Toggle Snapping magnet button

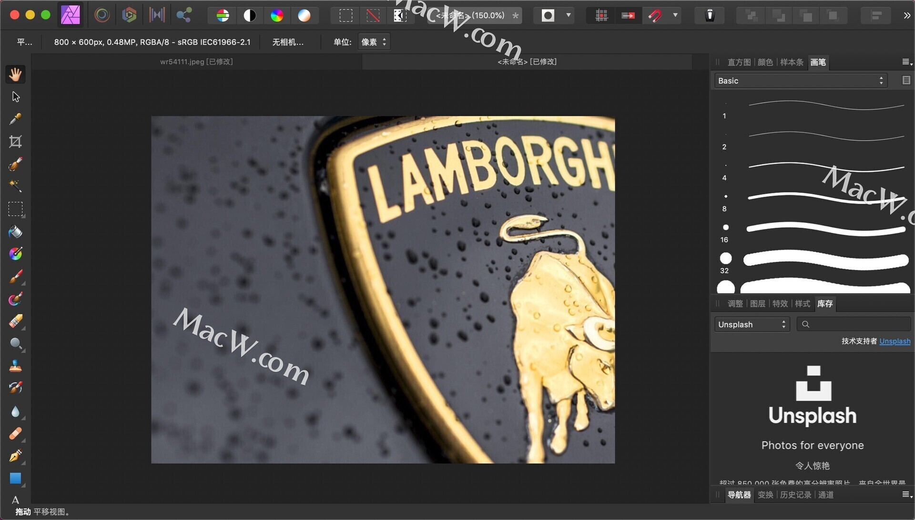coord(655,16)
